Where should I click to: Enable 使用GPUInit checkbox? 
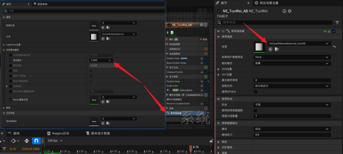[x=255, y=92]
